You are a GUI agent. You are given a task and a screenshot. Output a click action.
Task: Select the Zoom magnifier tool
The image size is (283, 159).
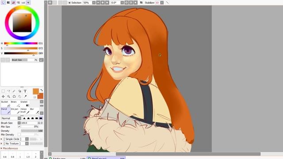(x=8, y=96)
